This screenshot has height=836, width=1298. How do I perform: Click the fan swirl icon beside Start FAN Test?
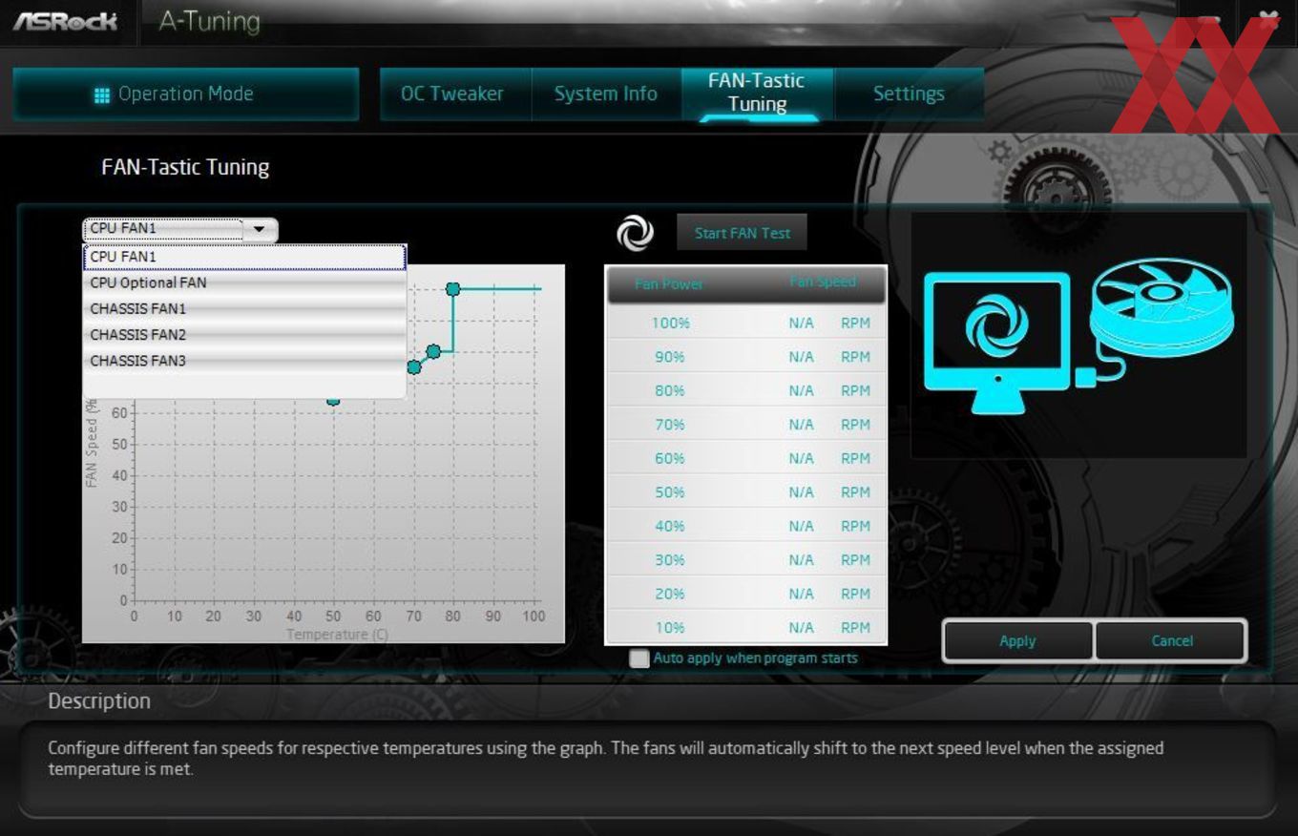[635, 233]
